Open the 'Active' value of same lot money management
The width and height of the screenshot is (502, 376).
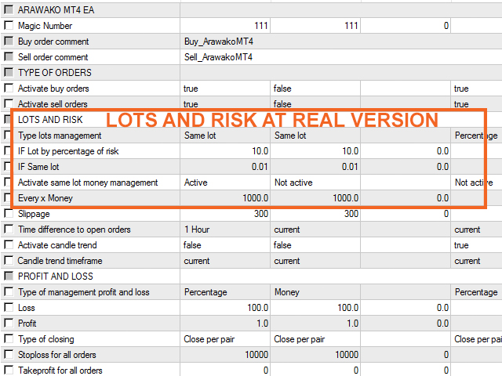tap(196, 183)
